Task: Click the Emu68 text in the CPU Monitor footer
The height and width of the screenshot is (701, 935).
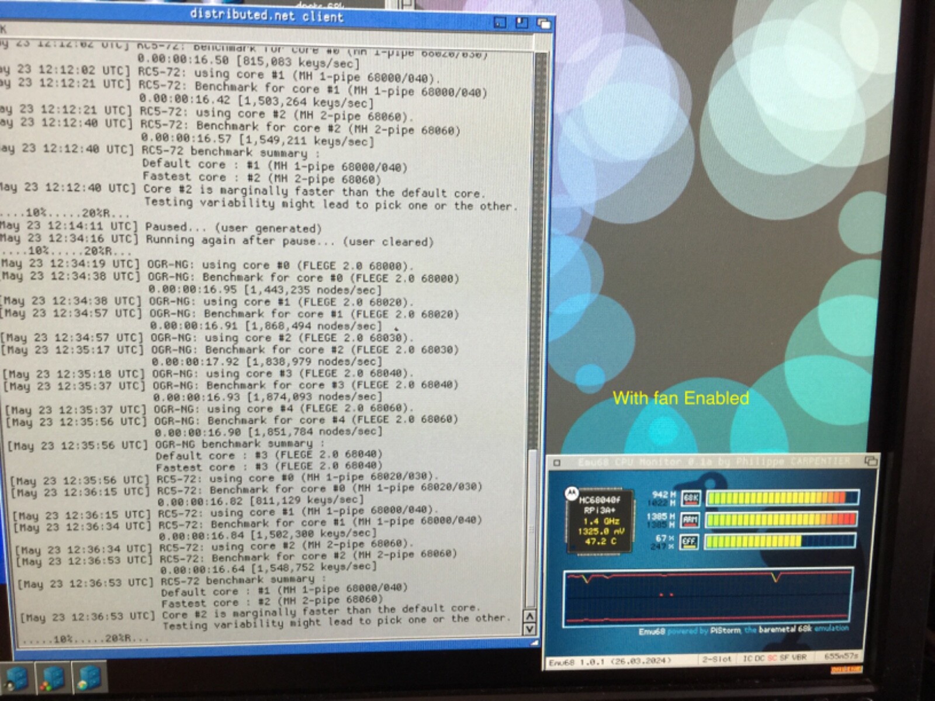Action: tap(652, 631)
